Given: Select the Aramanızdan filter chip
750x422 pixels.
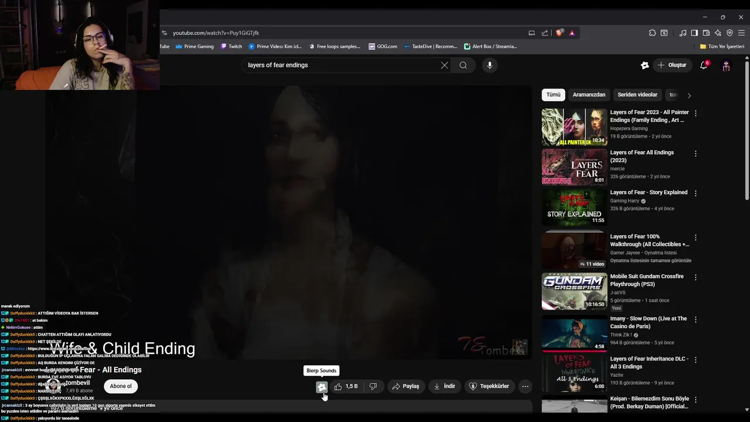Looking at the screenshot, I should (x=589, y=94).
